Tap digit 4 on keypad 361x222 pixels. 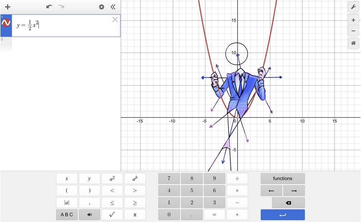coord(169,191)
